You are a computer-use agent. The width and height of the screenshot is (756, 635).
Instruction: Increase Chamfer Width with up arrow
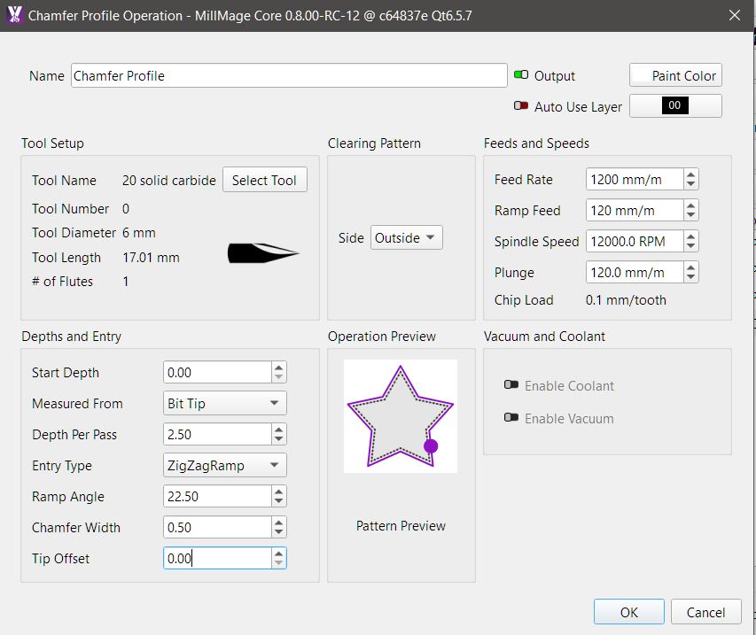(x=279, y=523)
